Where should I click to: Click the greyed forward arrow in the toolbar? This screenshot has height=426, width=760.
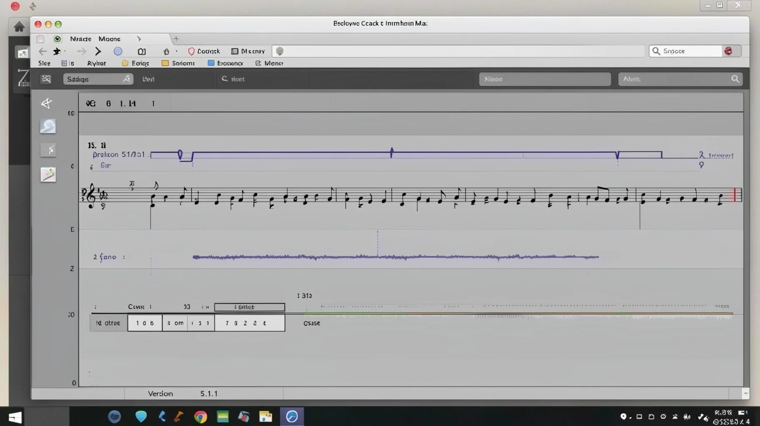(82, 51)
